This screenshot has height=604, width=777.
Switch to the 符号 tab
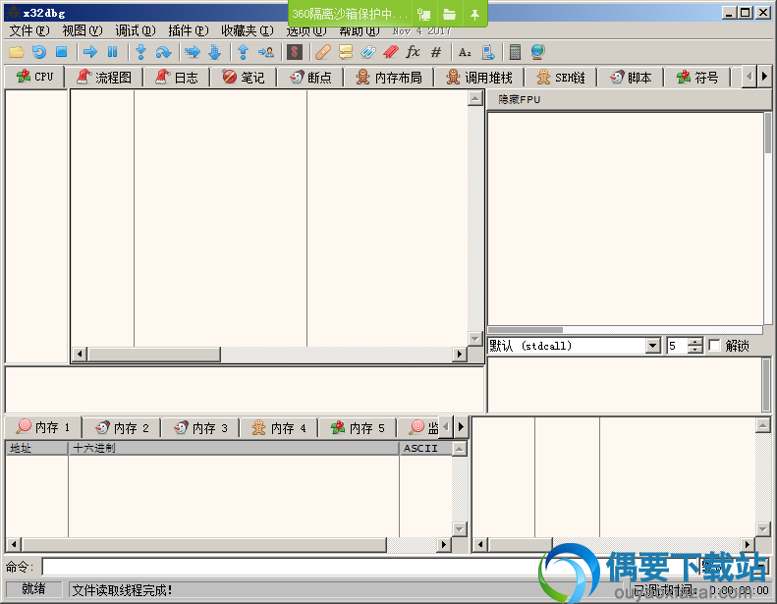(x=697, y=78)
